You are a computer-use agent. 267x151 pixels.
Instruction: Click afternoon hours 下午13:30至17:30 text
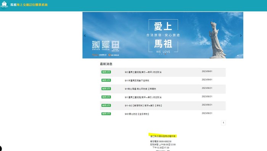point(161,148)
